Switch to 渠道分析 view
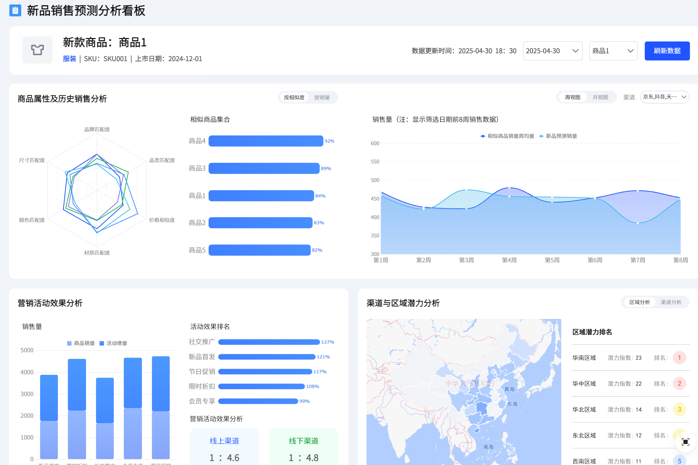Viewport: 698px width, 465px height. click(x=671, y=302)
